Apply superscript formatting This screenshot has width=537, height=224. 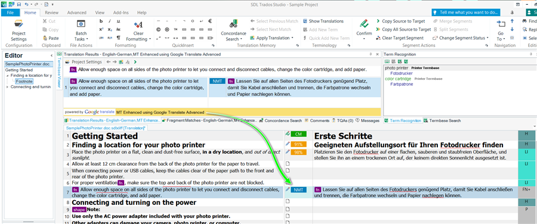coord(101,29)
